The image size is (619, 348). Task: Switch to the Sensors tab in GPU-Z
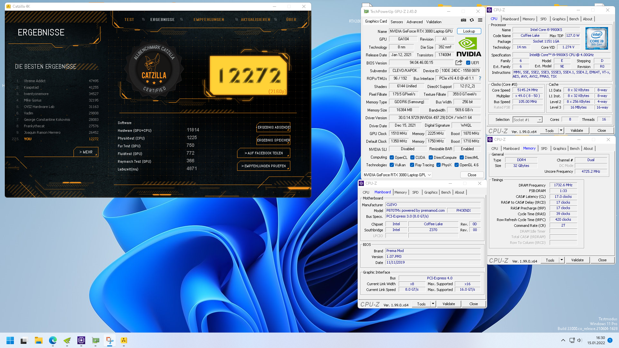click(x=396, y=22)
